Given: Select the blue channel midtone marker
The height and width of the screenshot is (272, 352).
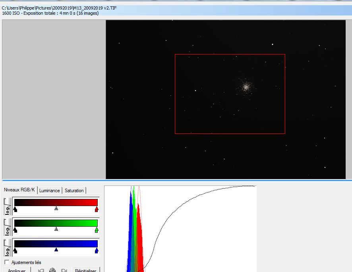Looking at the screenshot, I should (x=56, y=249).
